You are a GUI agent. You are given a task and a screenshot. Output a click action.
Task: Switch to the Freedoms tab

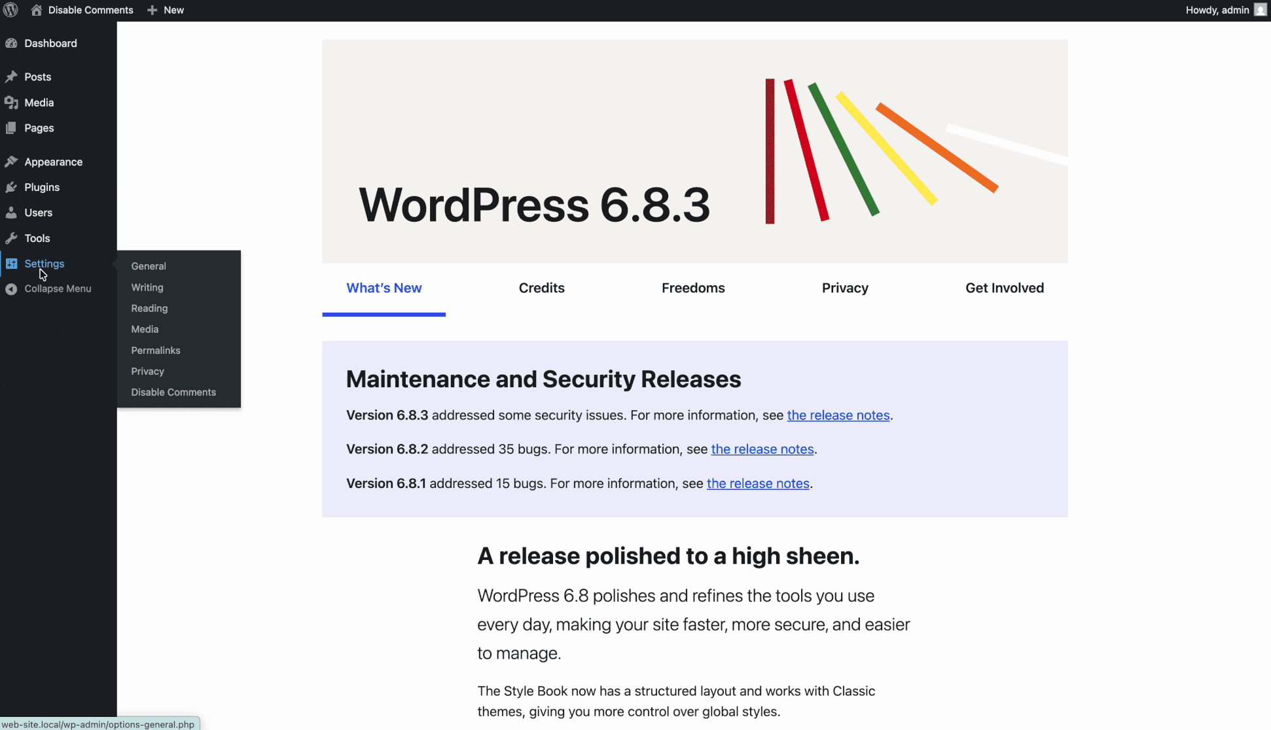tap(693, 288)
